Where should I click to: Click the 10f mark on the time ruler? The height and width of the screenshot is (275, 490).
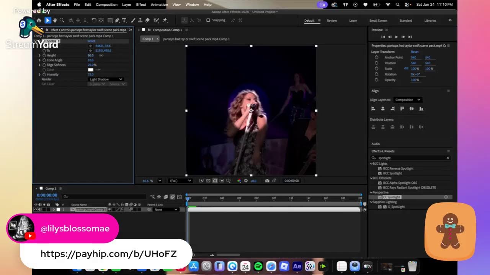pos(274,198)
